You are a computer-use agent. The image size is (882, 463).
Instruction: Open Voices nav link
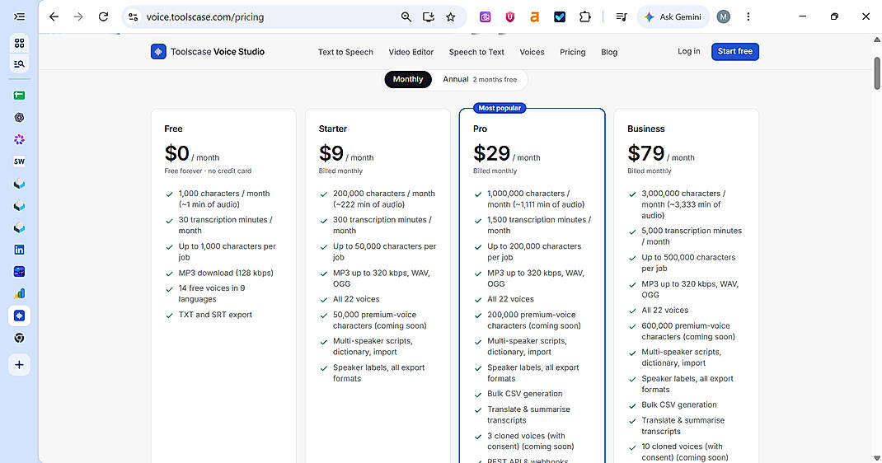click(x=532, y=52)
